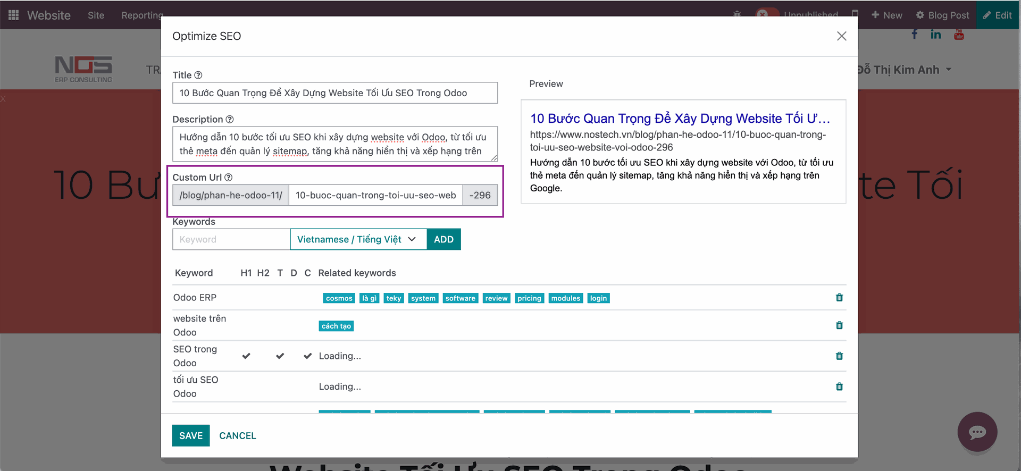Open the Facebook social icon
1021x471 pixels.
point(915,34)
